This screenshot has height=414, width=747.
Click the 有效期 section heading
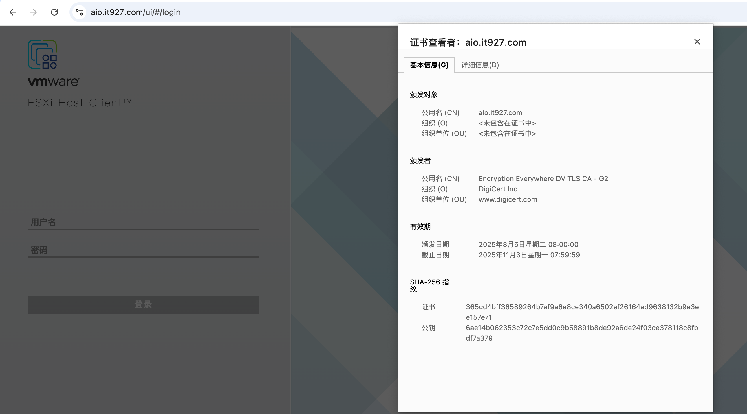(420, 227)
